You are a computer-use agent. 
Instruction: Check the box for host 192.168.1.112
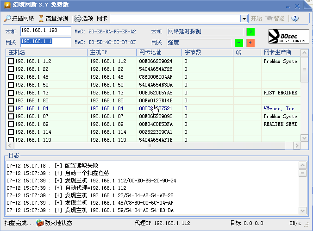[x=11, y=61]
